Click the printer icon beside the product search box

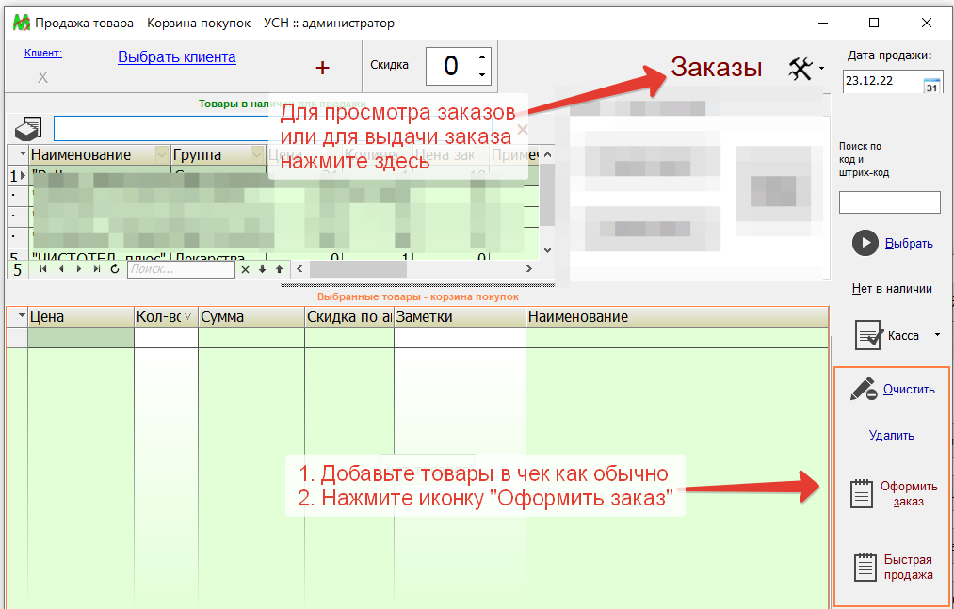28,128
